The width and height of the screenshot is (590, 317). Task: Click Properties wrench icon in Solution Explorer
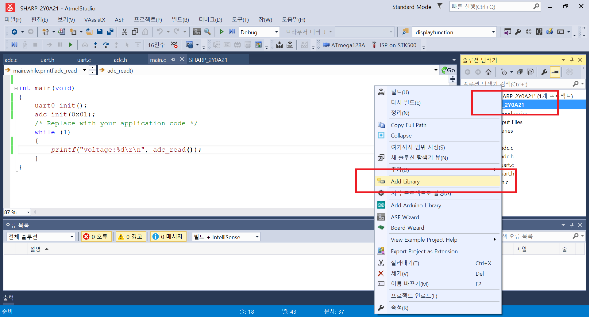(x=544, y=72)
